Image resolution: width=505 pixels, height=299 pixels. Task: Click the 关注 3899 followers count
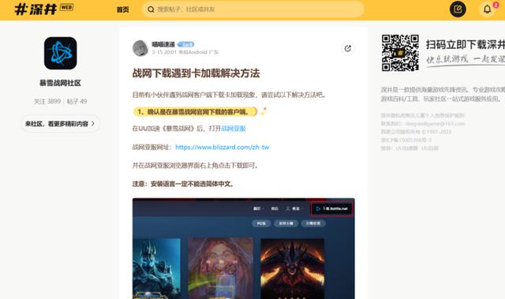coord(47,102)
